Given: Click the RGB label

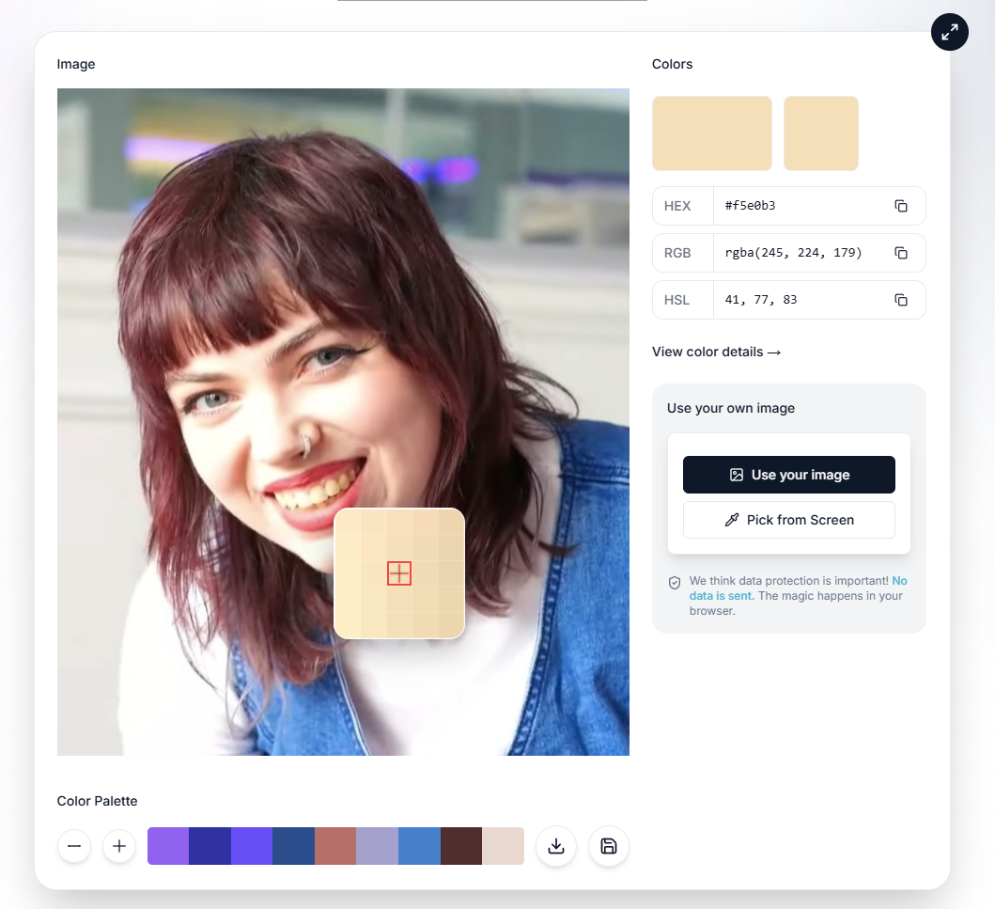Looking at the screenshot, I should tap(677, 253).
